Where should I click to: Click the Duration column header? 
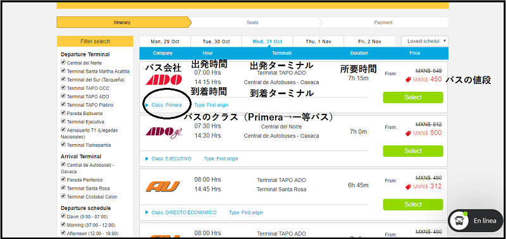pos(359,53)
